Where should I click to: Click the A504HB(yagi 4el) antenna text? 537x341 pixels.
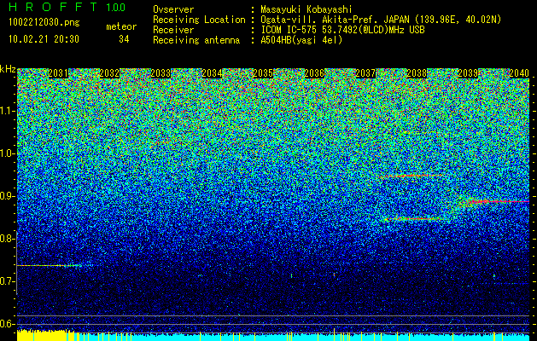[x=301, y=40]
